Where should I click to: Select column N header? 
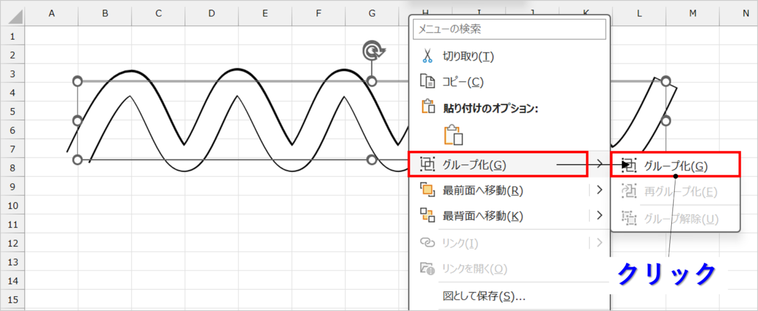point(739,13)
